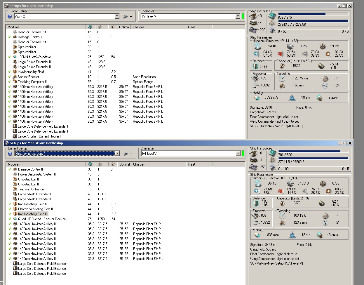The image size is (364, 285).
Task: Click drone bay icon in Rokh Ship Resources
Action: (272, 30)
